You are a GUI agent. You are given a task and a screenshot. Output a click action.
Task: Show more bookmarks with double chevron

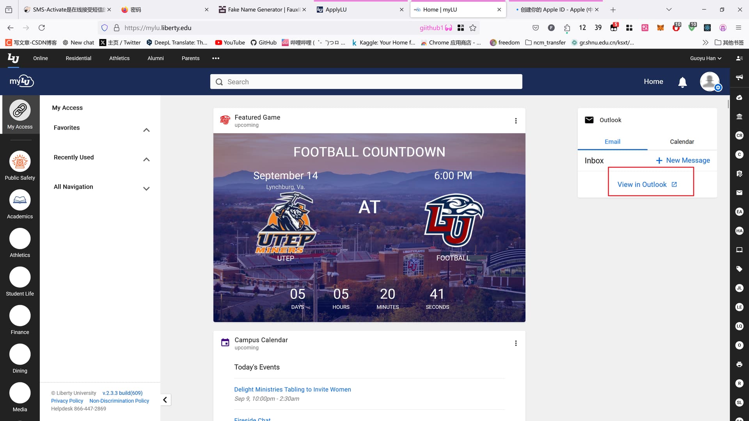click(x=705, y=43)
